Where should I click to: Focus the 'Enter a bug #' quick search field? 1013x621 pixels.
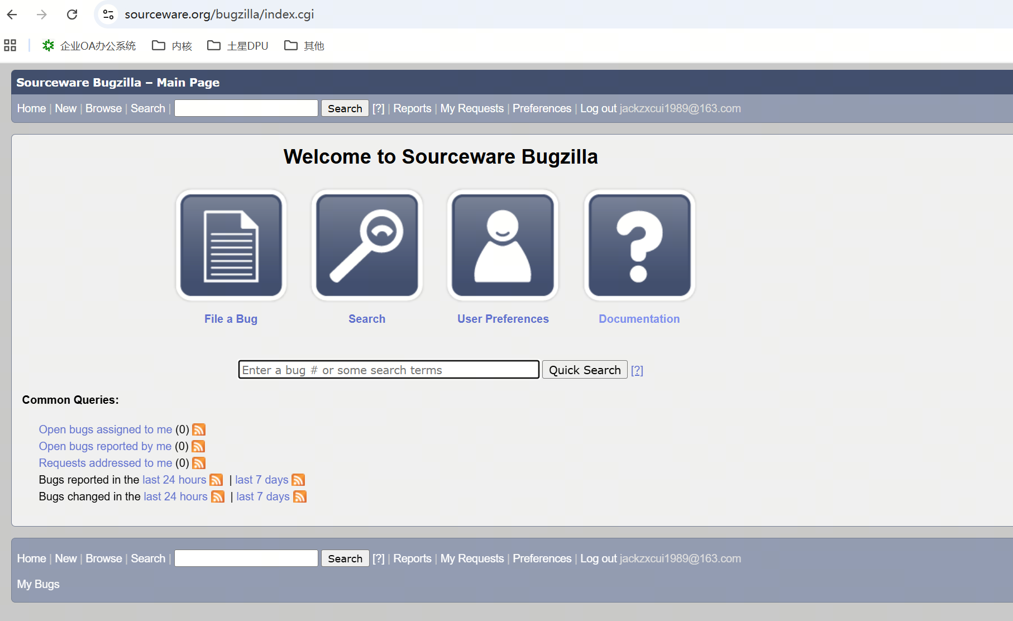[x=389, y=370]
